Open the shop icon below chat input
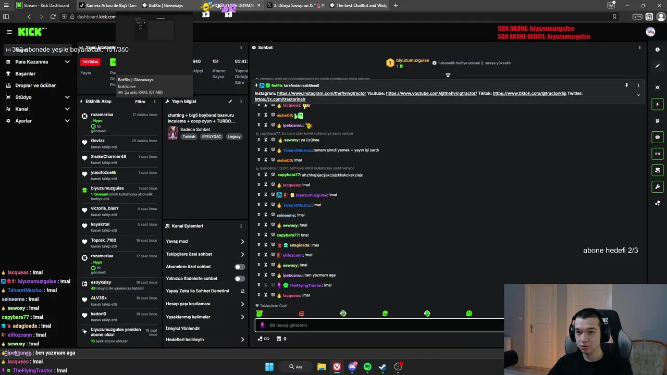 (279, 339)
